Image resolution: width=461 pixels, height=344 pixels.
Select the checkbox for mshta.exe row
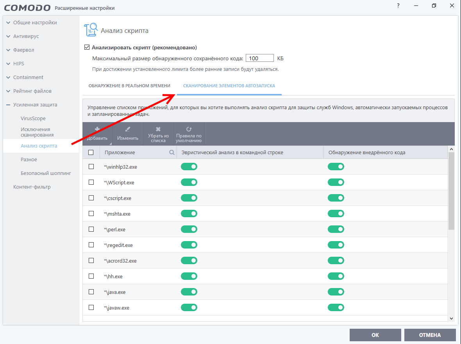point(91,214)
